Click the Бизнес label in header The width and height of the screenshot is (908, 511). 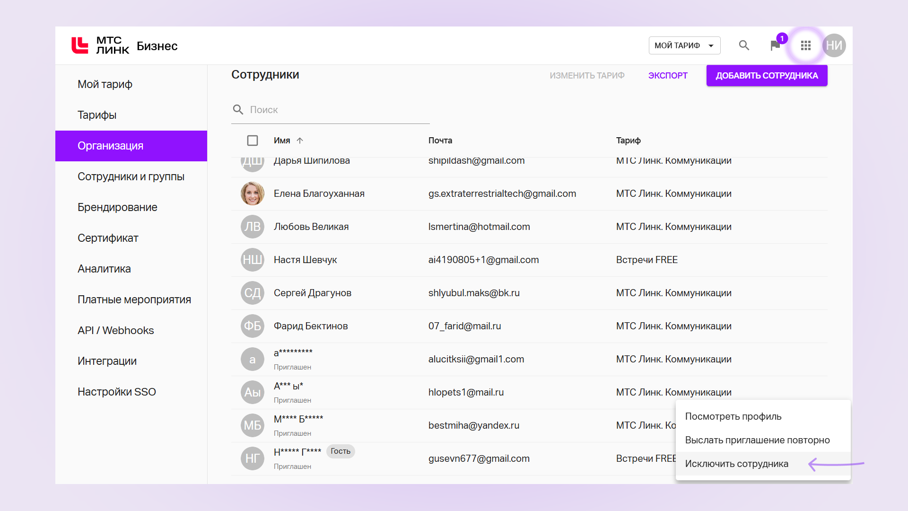tap(157, 46)
